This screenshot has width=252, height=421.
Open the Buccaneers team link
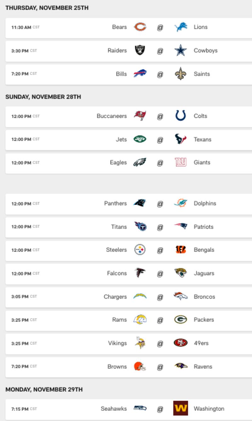point(112,116)
